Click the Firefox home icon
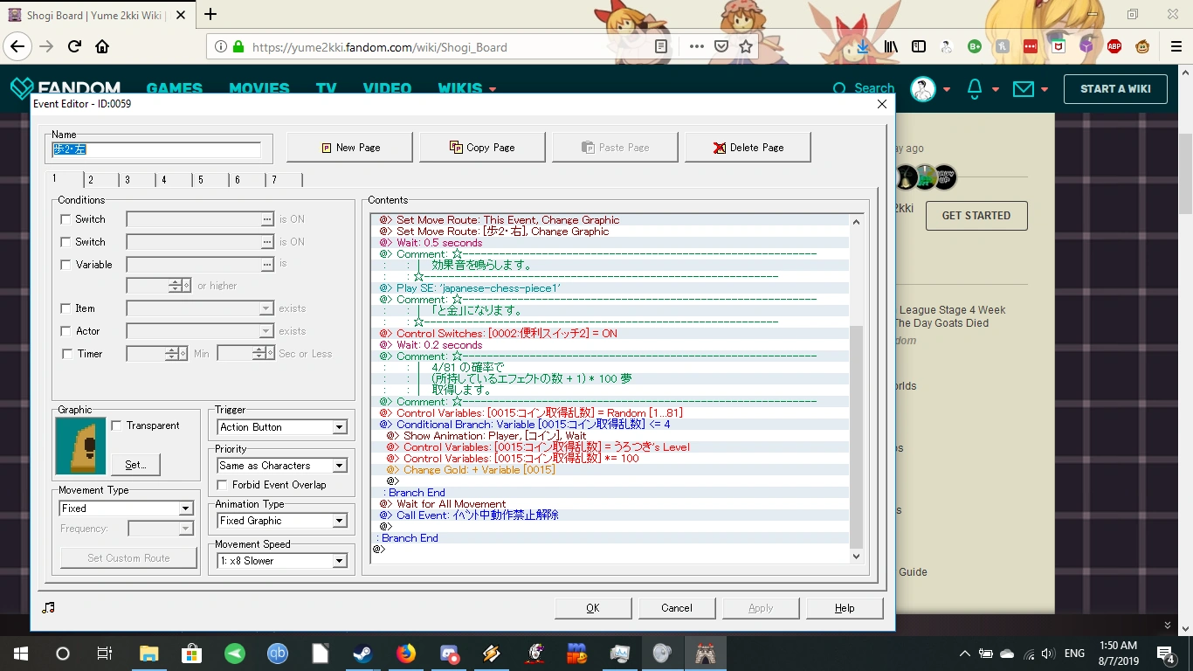 102,46
